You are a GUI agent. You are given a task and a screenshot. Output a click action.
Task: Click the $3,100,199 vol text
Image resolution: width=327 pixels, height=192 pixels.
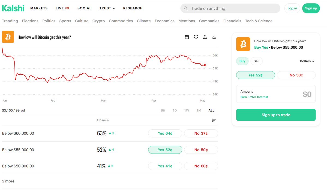pyautogui.click(x=13, y=110)
